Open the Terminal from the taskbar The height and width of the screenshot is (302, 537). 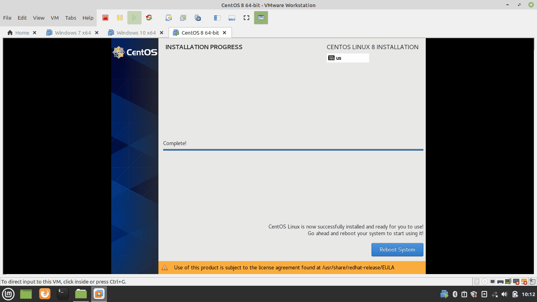[x=63, y=294]
